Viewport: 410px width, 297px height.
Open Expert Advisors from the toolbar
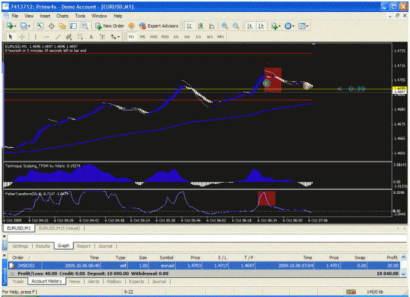coord(159,26)
